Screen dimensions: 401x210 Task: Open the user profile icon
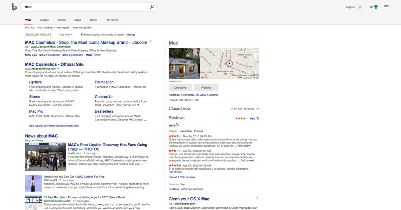[x=360, y=7]
